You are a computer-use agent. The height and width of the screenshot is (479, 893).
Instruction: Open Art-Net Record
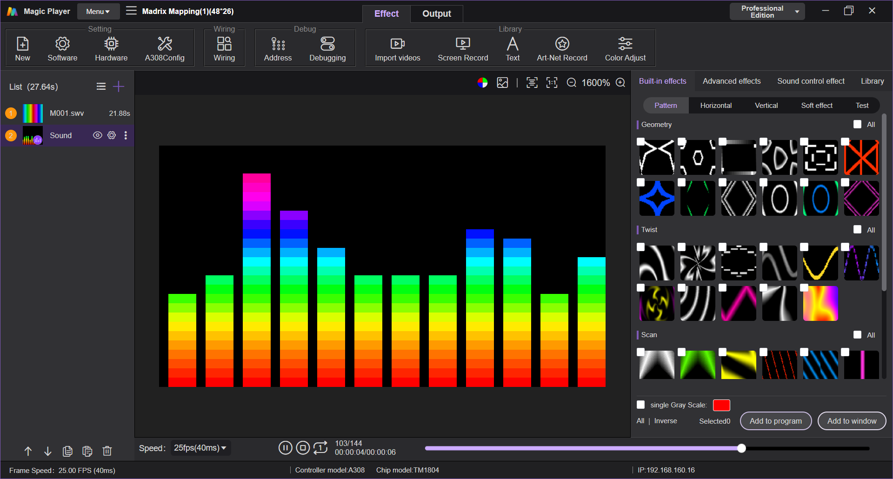[x=562, y=49]
